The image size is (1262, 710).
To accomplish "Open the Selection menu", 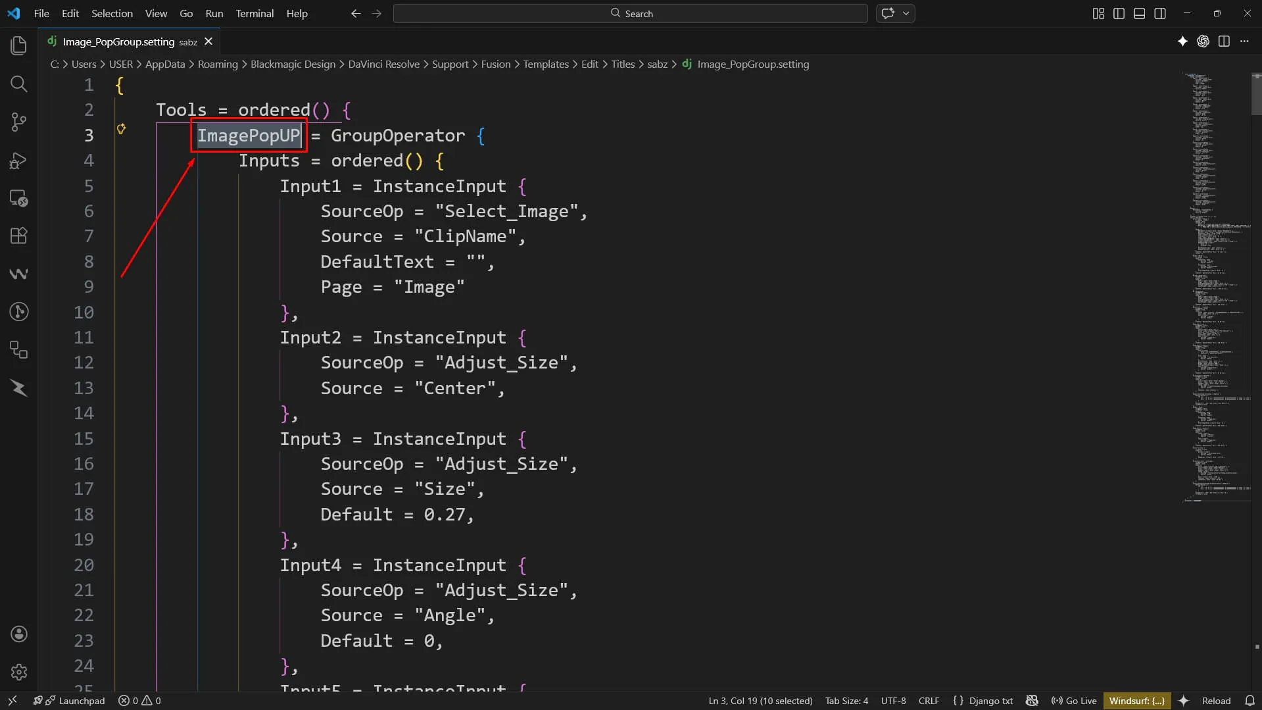I will (112, 13).
